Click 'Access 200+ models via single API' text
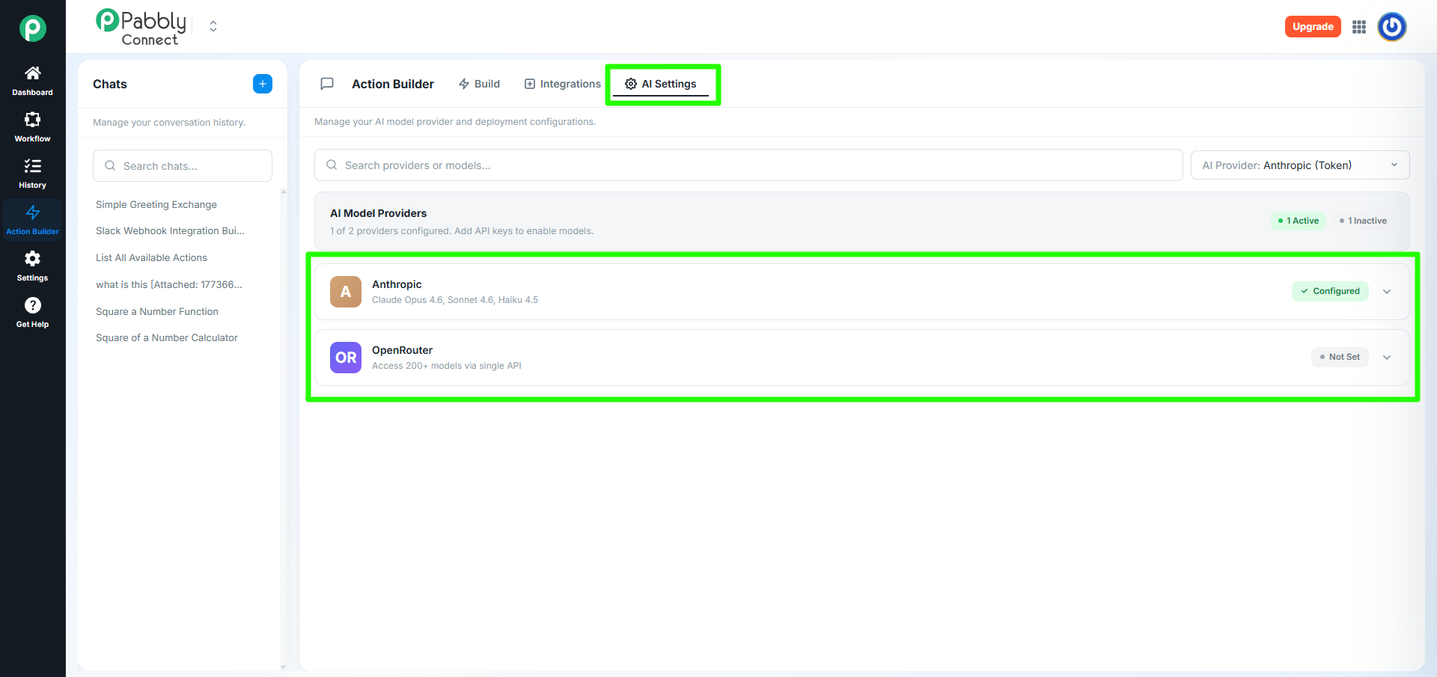 pos(447,366)
